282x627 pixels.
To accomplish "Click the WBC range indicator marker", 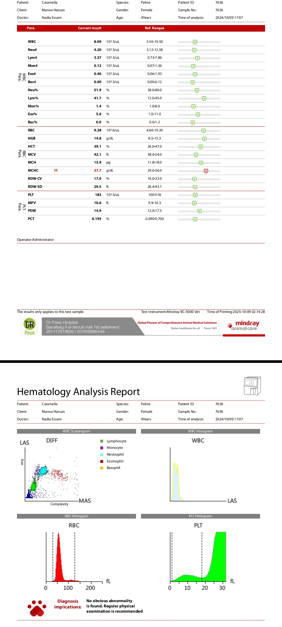I will pos(195,42).
